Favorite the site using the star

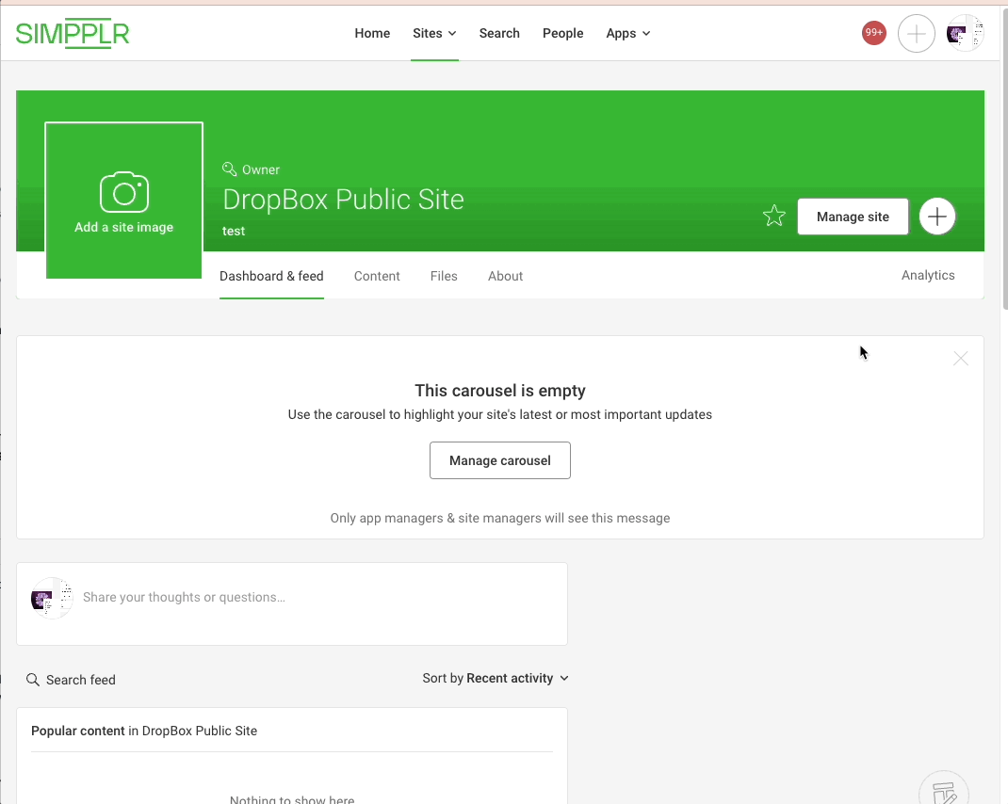pyautogui.click(x=773, y=216)
